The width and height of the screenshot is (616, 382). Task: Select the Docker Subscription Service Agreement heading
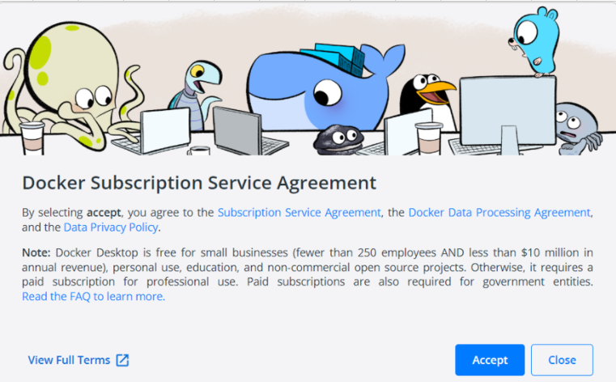point(199,183)
